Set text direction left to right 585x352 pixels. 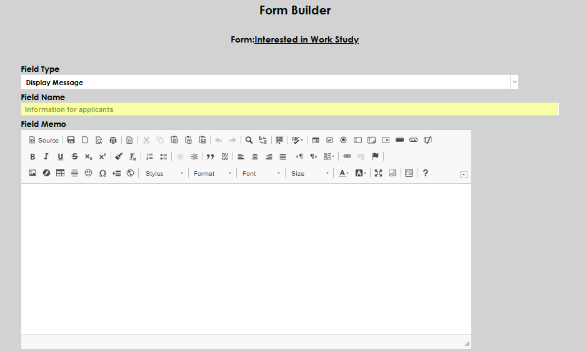point(299,157)
